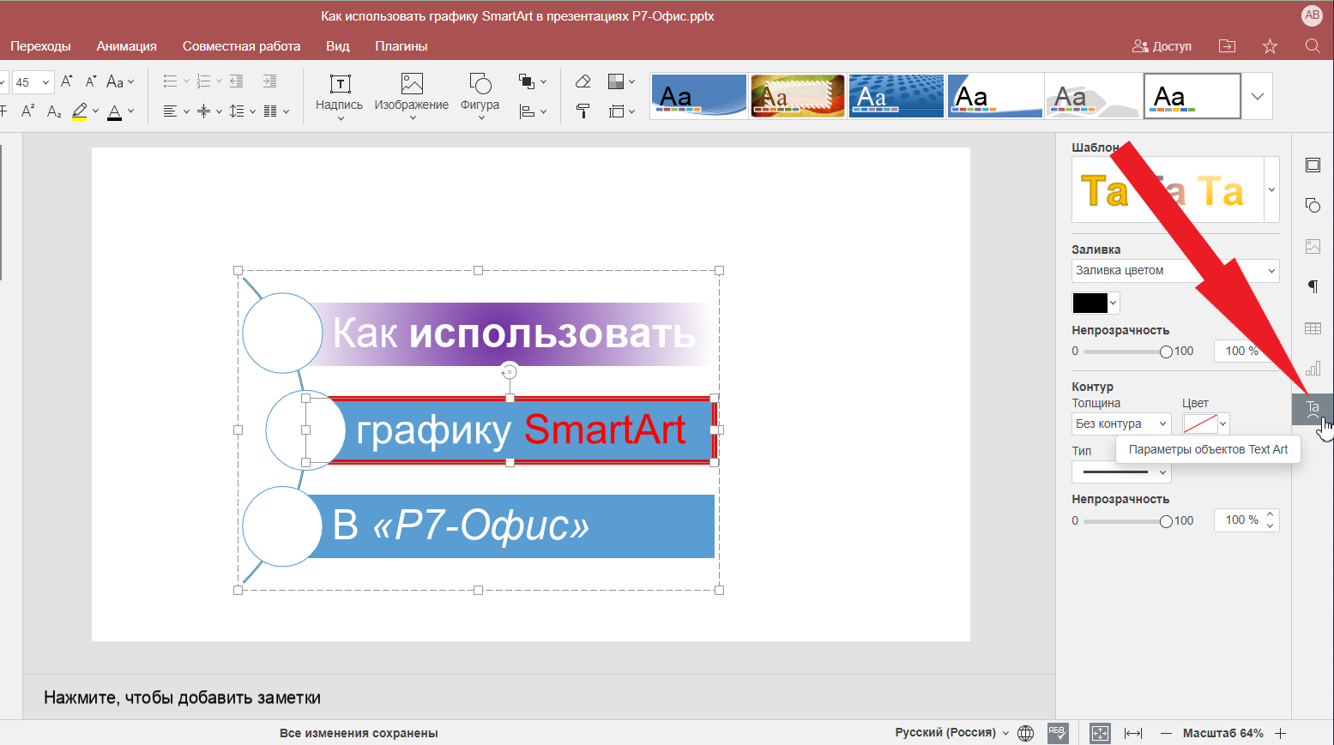Apply superscript formatting
Image resolution: width=1334 pixels, height=745 pixels.
point(27,111)
